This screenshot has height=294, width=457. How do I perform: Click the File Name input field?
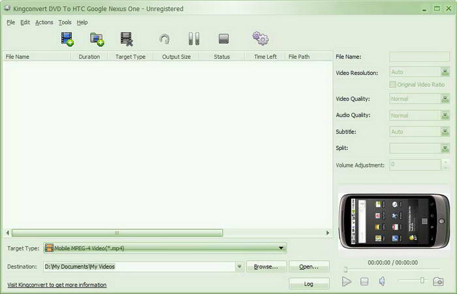click(419, 57)
